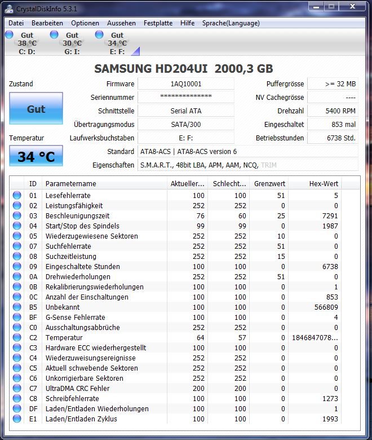Screen dimensions: 372x440
Task: Click hex value 1273 in Schreibfehlerrate row
Action: (330, 398)
